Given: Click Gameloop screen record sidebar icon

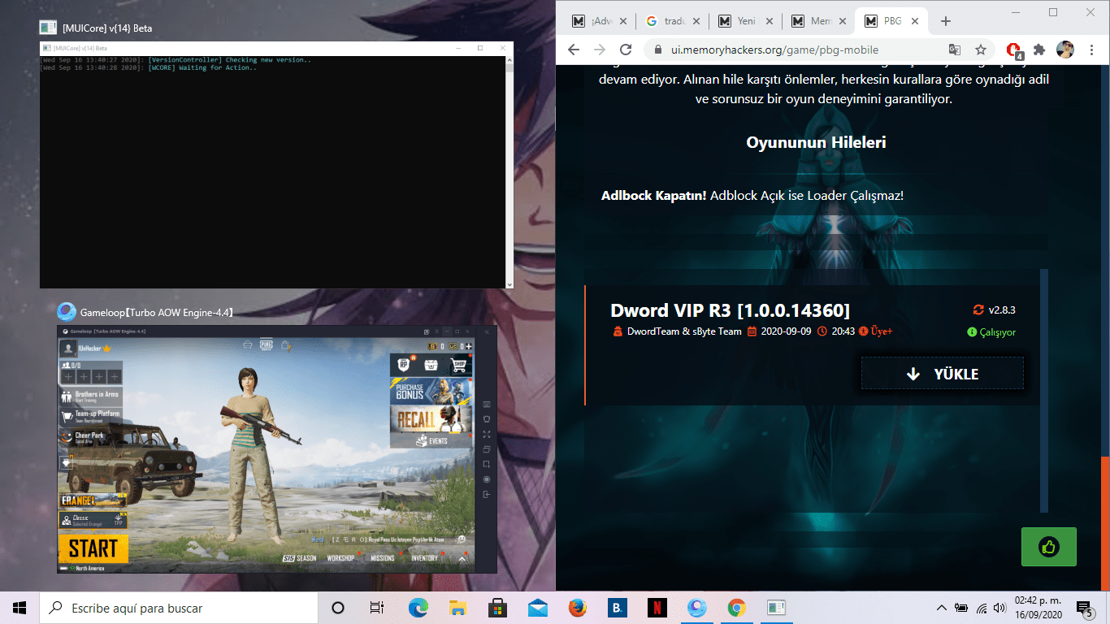Looking at the screenshot, I should pos(487,479).
